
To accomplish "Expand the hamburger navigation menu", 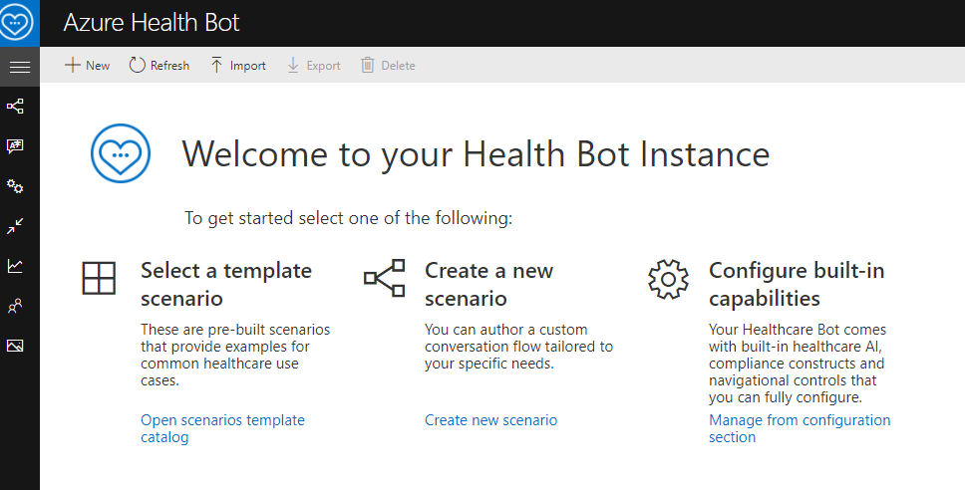I will (19, 67).
